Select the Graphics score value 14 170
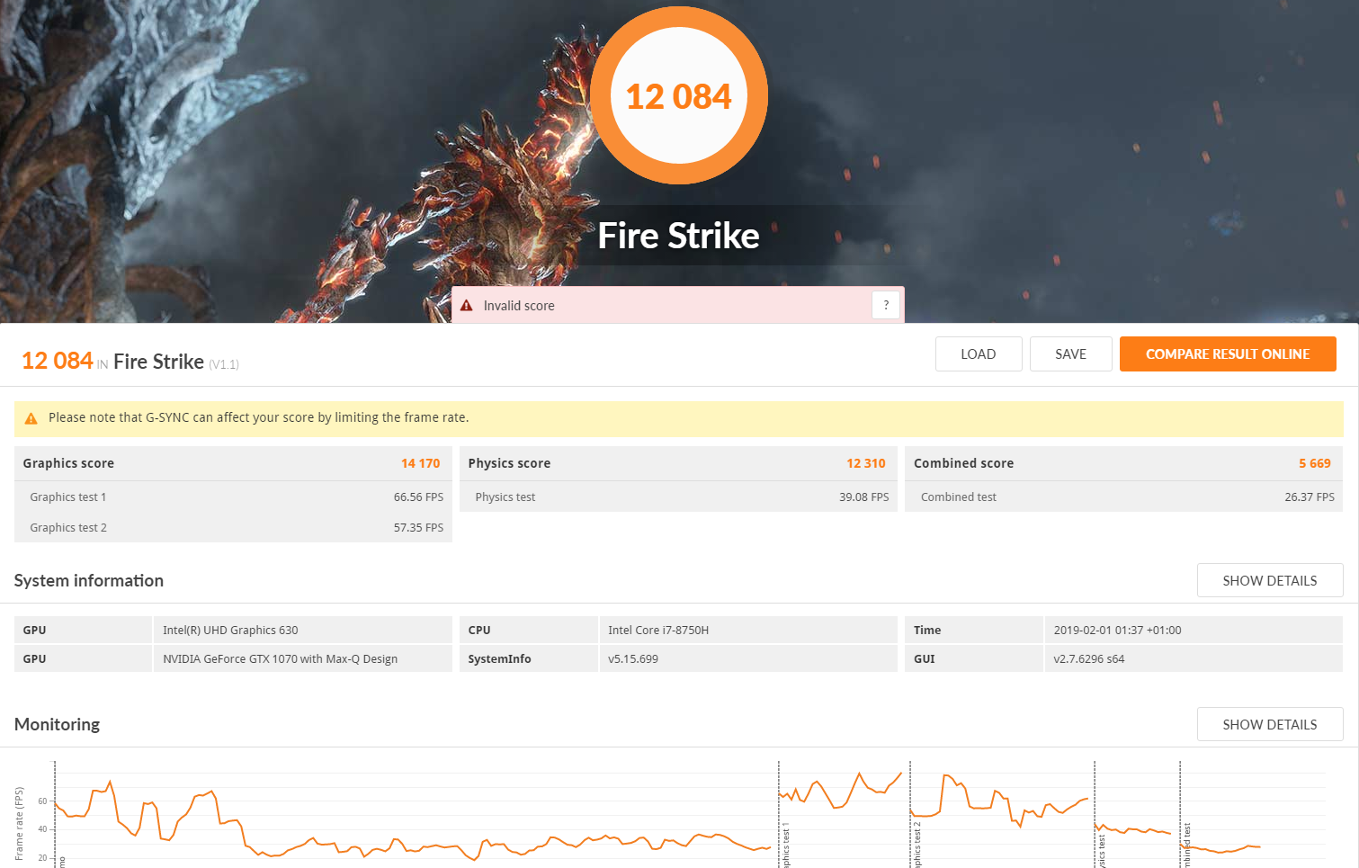 [421, 463]
